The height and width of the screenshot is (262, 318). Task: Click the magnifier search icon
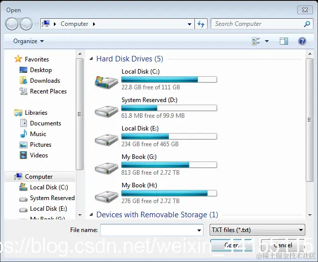307,24
